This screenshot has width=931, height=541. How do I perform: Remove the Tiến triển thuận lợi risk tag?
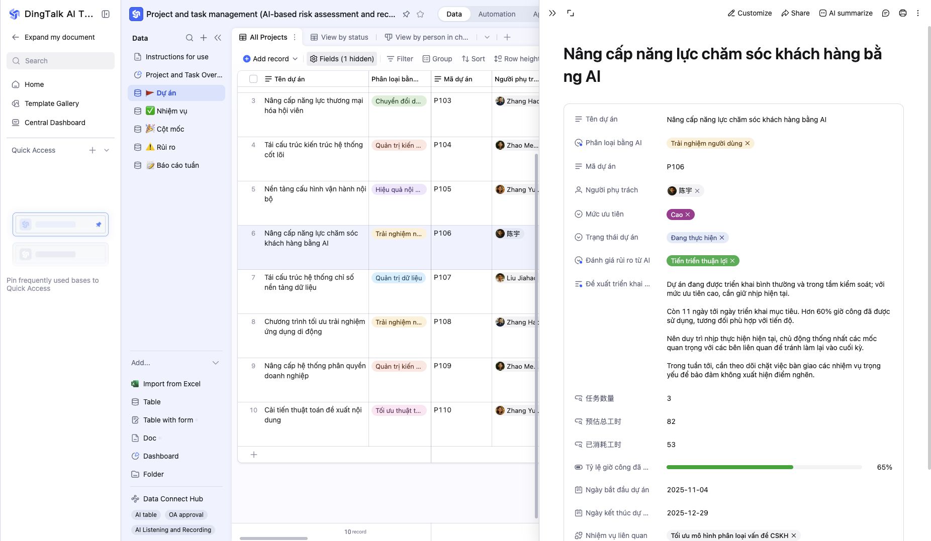point(732,261)
